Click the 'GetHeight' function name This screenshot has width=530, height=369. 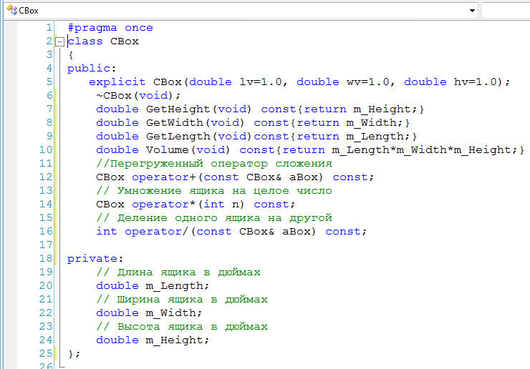coord(178,109)
